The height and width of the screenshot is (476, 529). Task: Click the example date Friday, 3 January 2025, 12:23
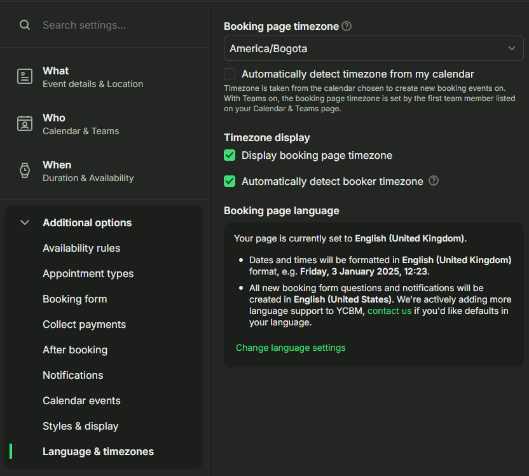(x=364, y=271)
